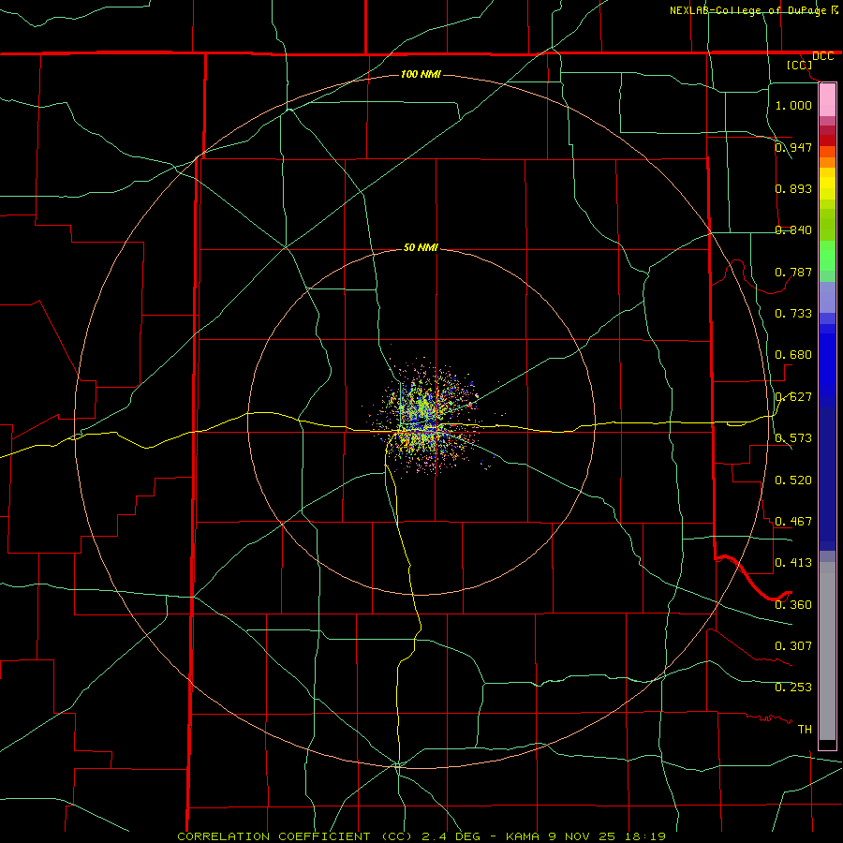Click the 50 NMI range ring label
The image size is (843, 843).
[421, 248]
